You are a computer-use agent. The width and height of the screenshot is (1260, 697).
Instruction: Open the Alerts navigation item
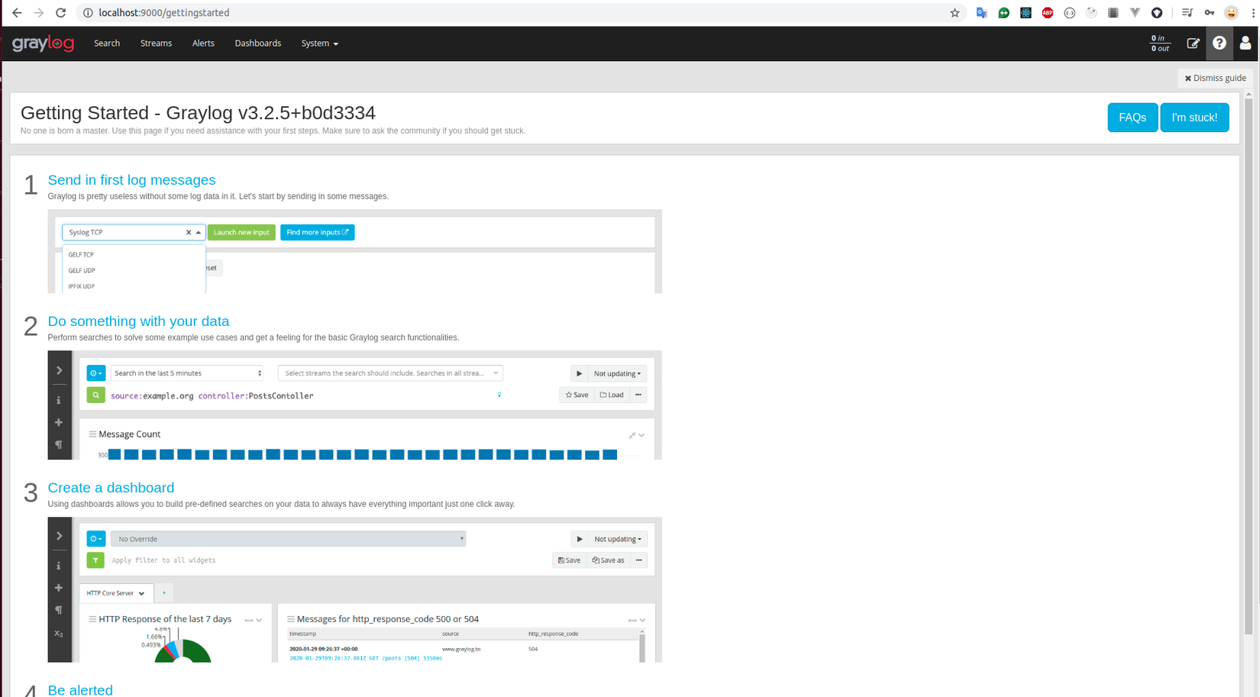coord(203,44)
